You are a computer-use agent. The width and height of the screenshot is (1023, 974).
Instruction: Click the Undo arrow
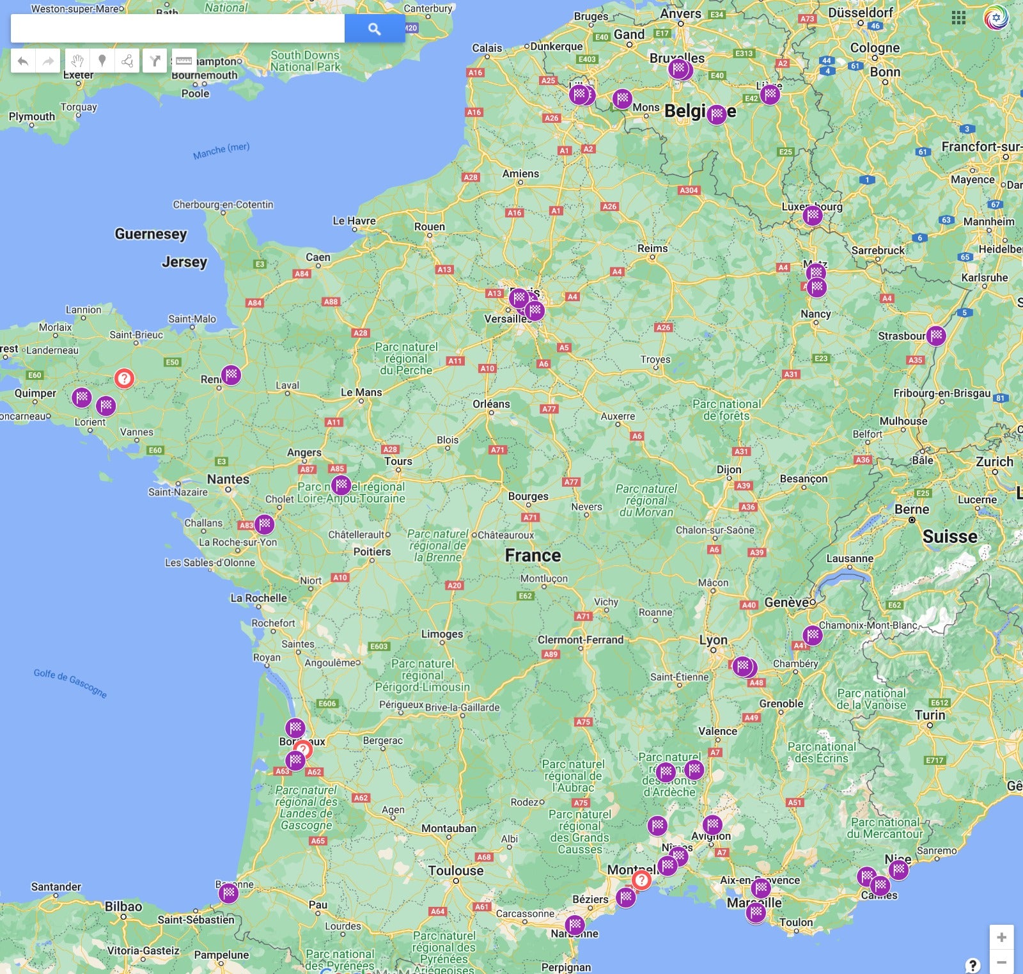23,61
